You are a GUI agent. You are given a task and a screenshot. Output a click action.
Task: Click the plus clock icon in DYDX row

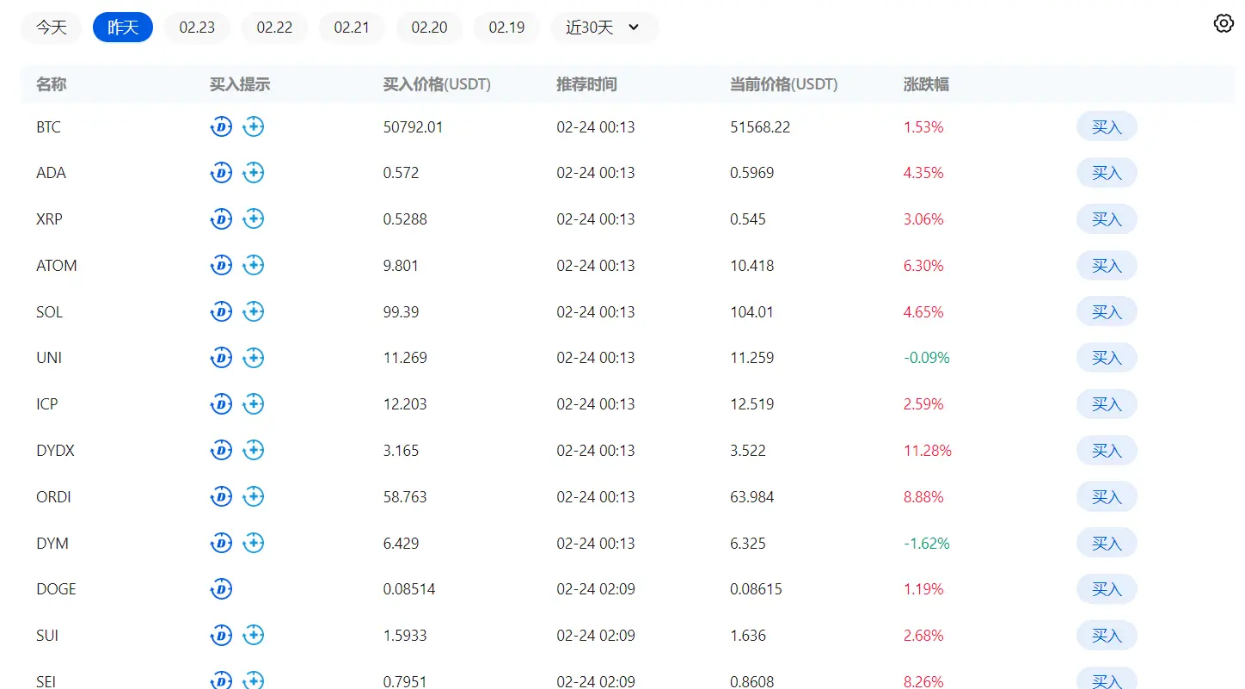coord(253,450)
